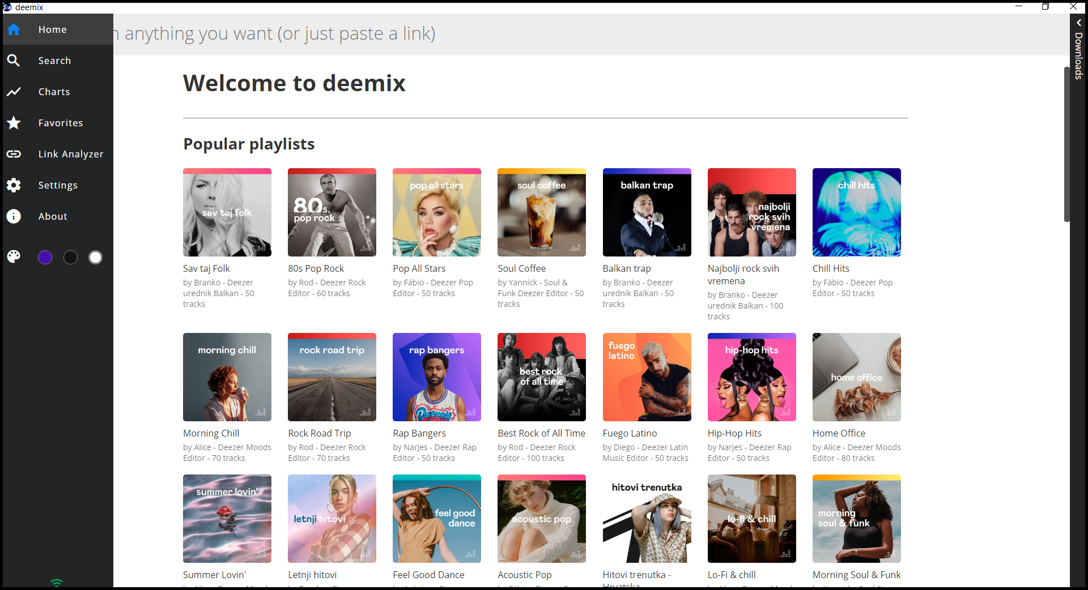Open the Feel Good Dance cover
1088x590 pixels.
pos(437,519)
